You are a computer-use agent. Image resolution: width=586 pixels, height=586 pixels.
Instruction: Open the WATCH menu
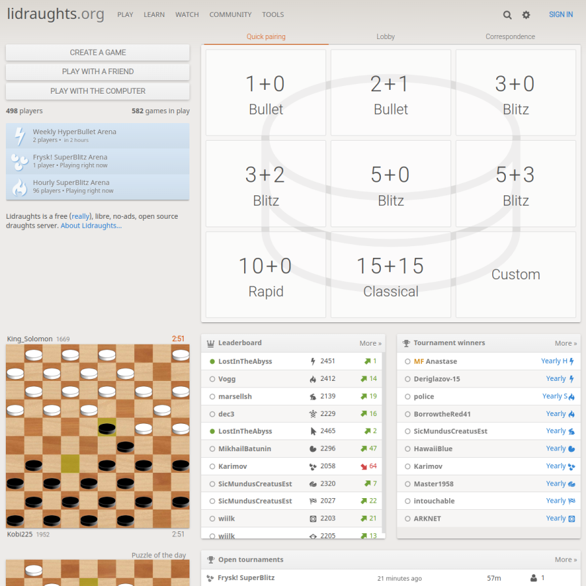click(187, 14)
